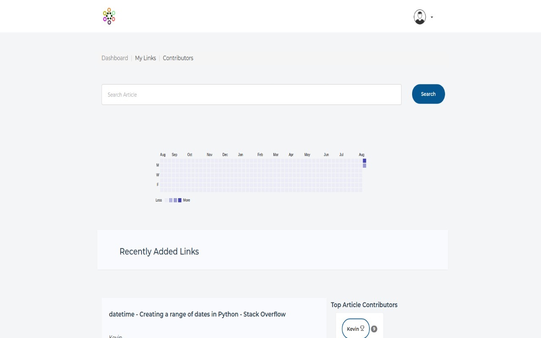Open the Contributors page
The height and width of the screenshot is (338, 541).
tap(178, 58)
